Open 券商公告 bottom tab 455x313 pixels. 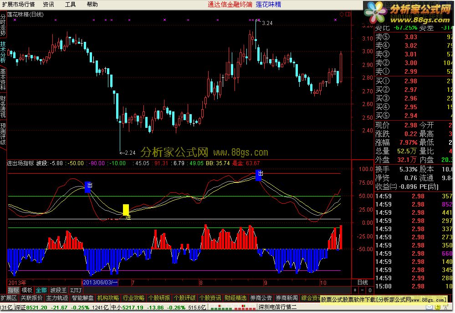pyautogui.click(x=261, y=298)
